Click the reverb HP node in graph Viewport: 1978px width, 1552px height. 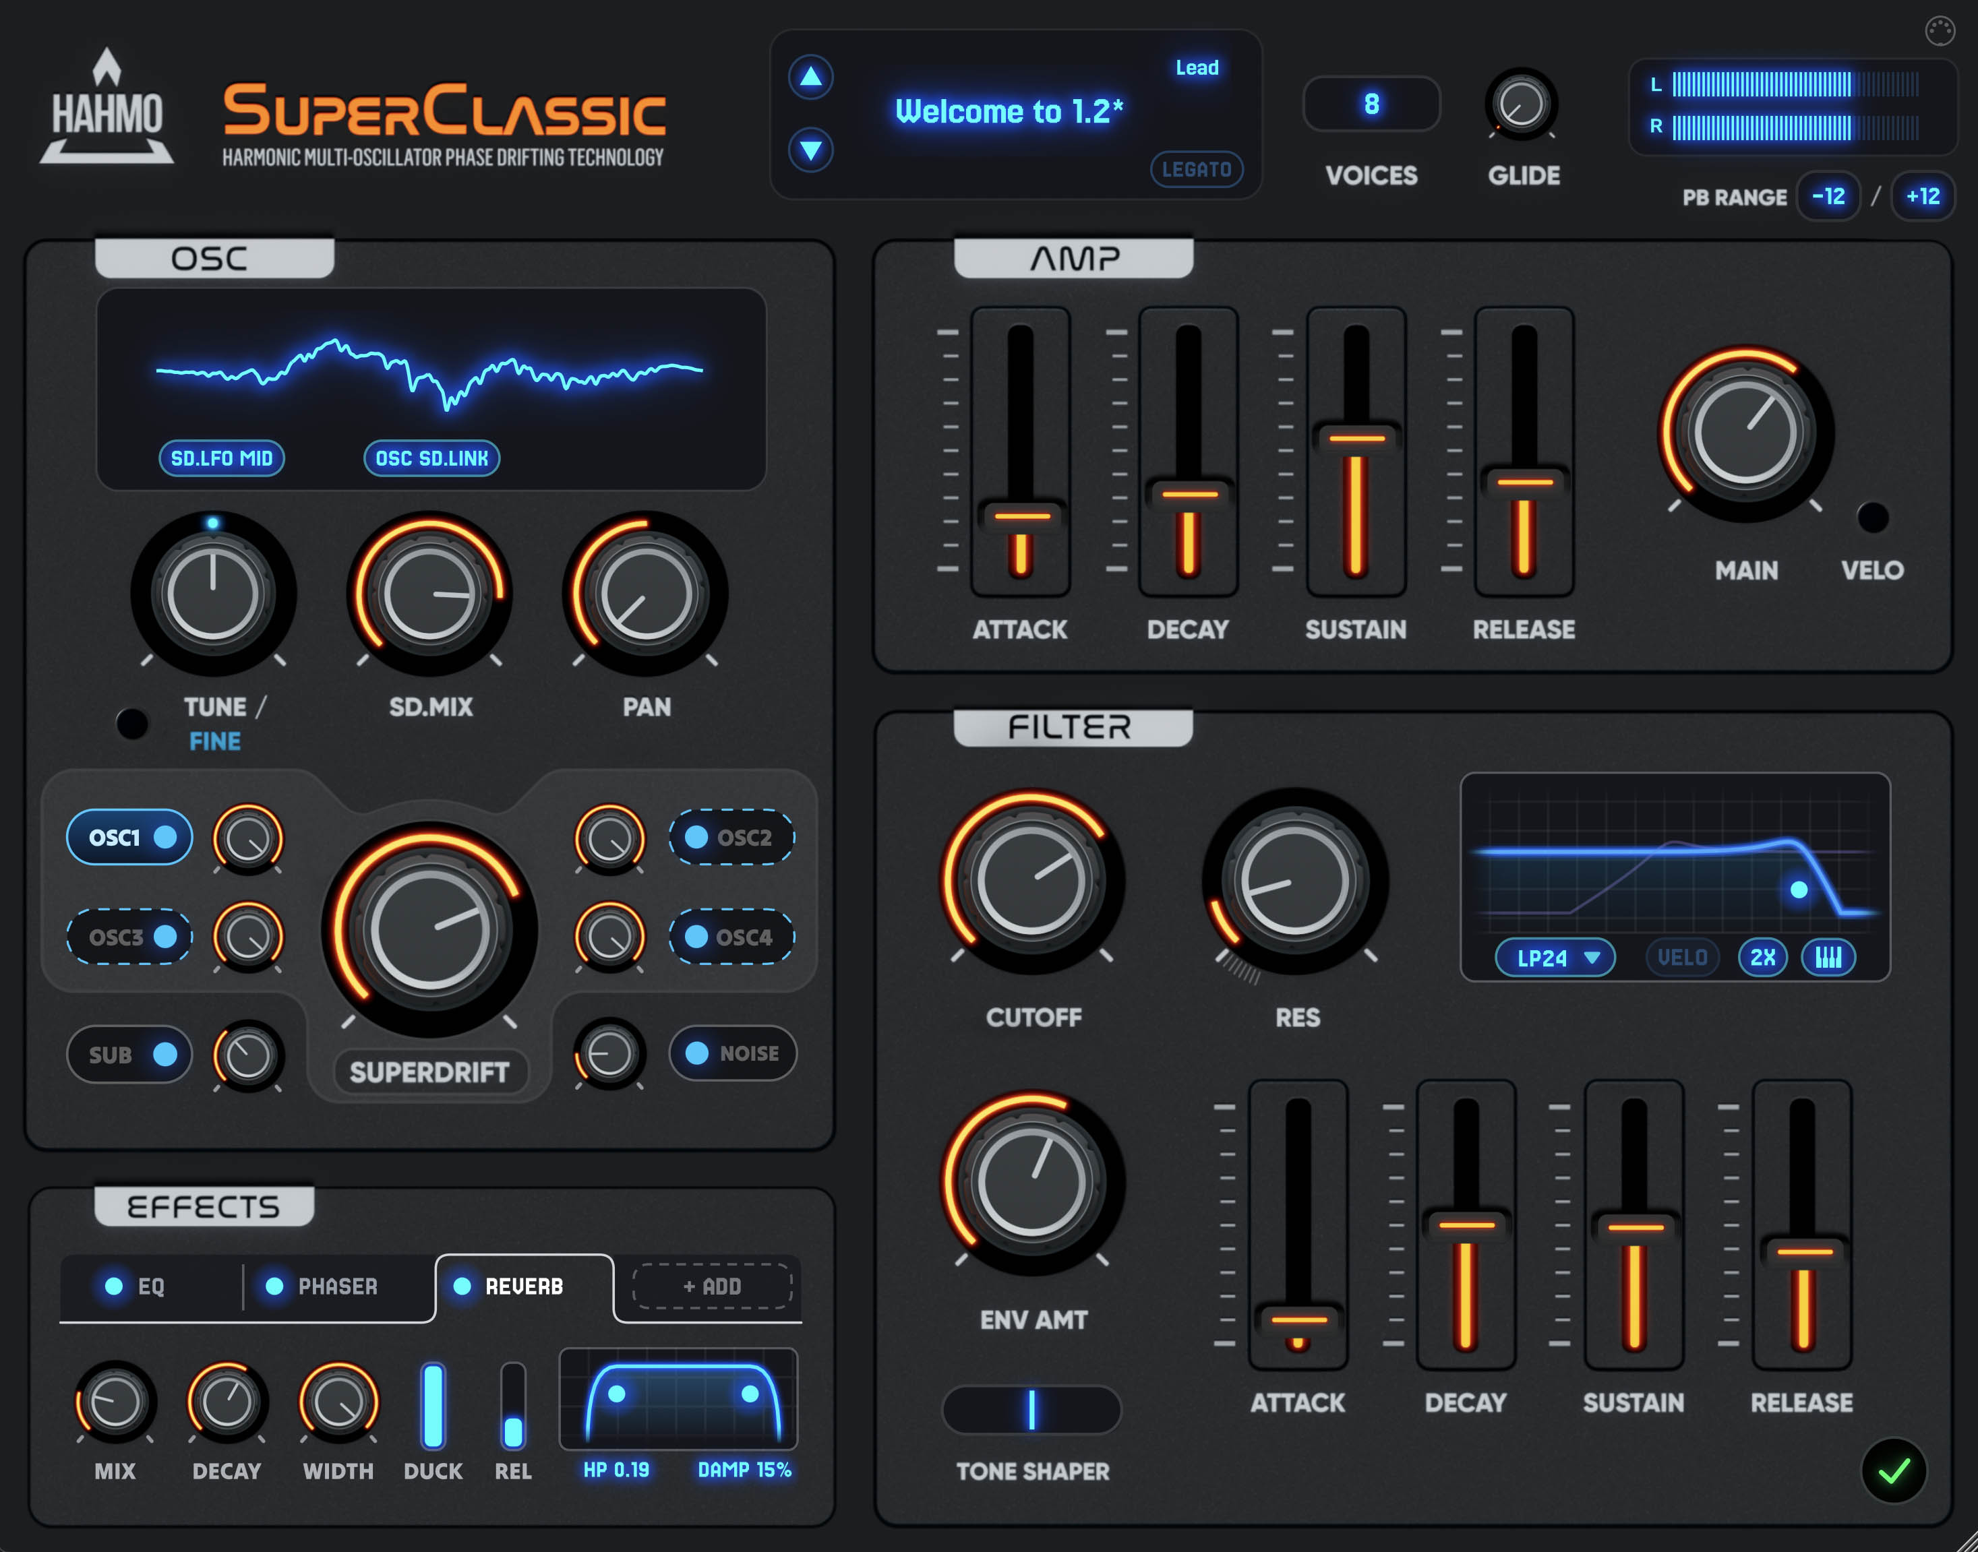616,1393
